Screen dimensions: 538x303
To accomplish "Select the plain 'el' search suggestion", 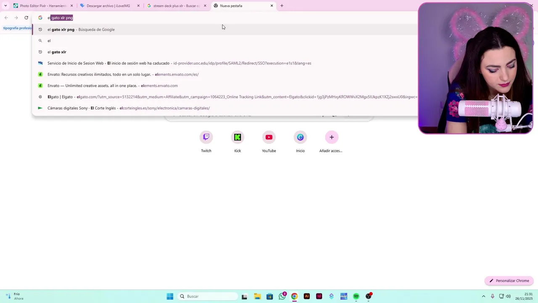I will (225, 41).
